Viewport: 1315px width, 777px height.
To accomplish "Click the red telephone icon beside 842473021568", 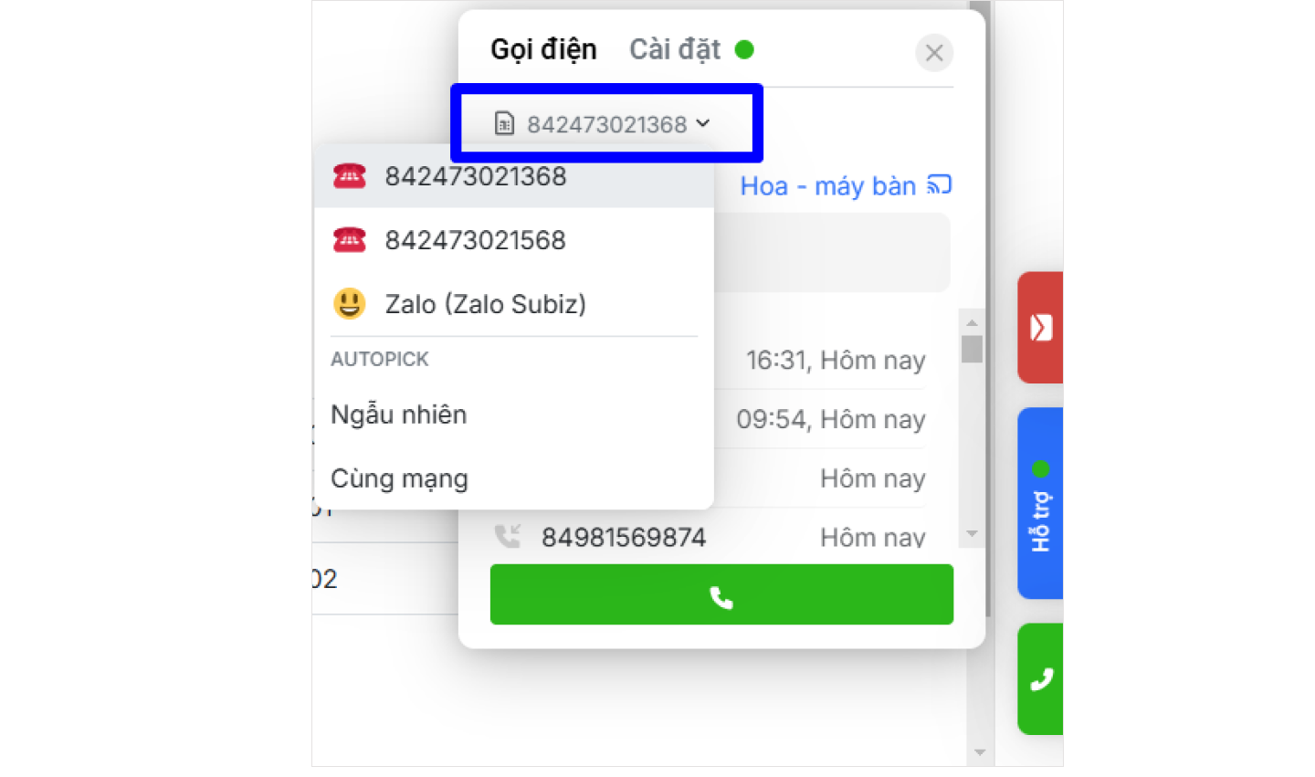I will pyautogui.click(x=349, y=240).
